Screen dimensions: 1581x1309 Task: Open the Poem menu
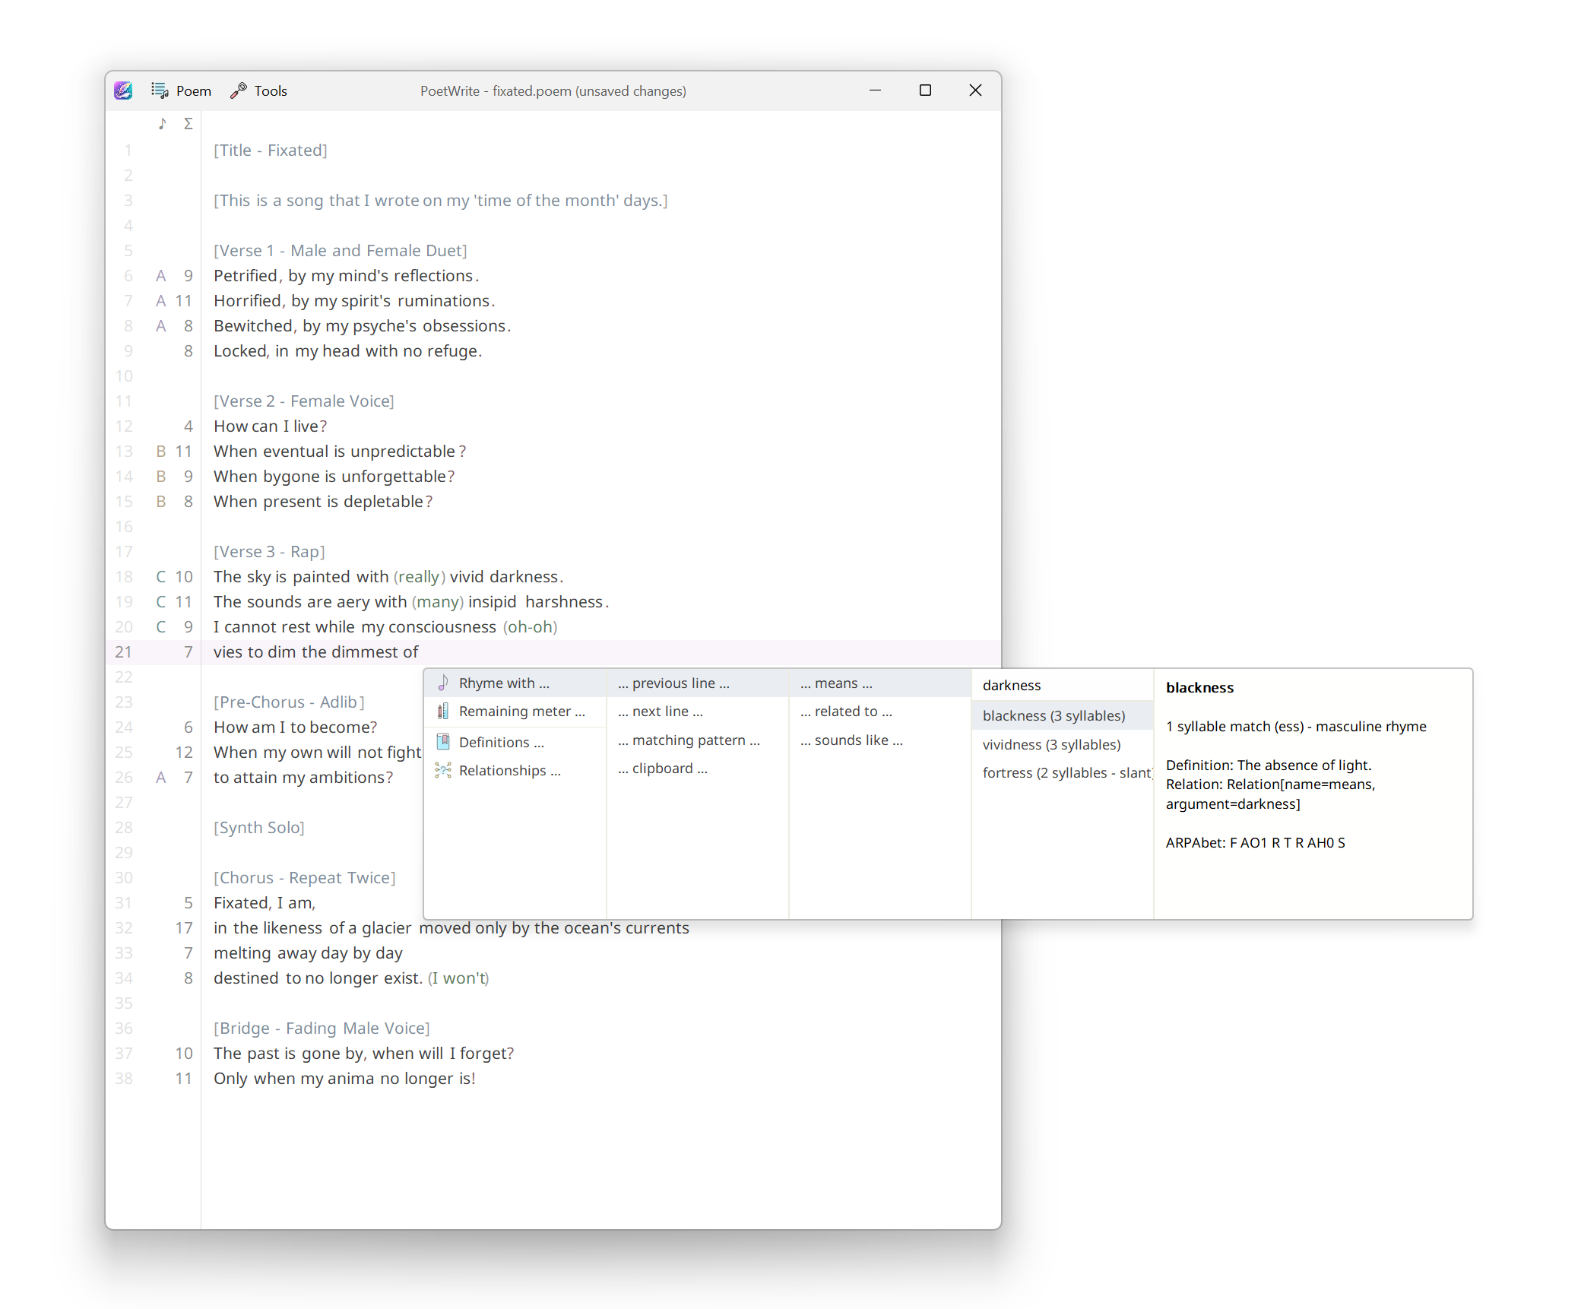coord(182,90)
